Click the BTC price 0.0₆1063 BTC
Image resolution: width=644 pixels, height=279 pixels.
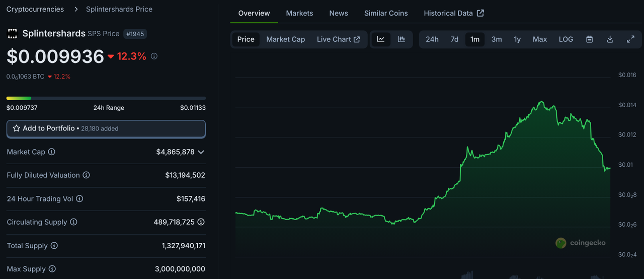25,77
